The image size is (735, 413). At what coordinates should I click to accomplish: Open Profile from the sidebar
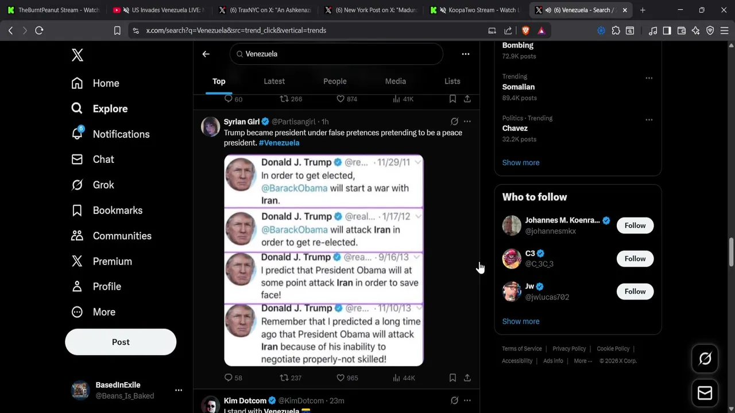tap(96, 286)
